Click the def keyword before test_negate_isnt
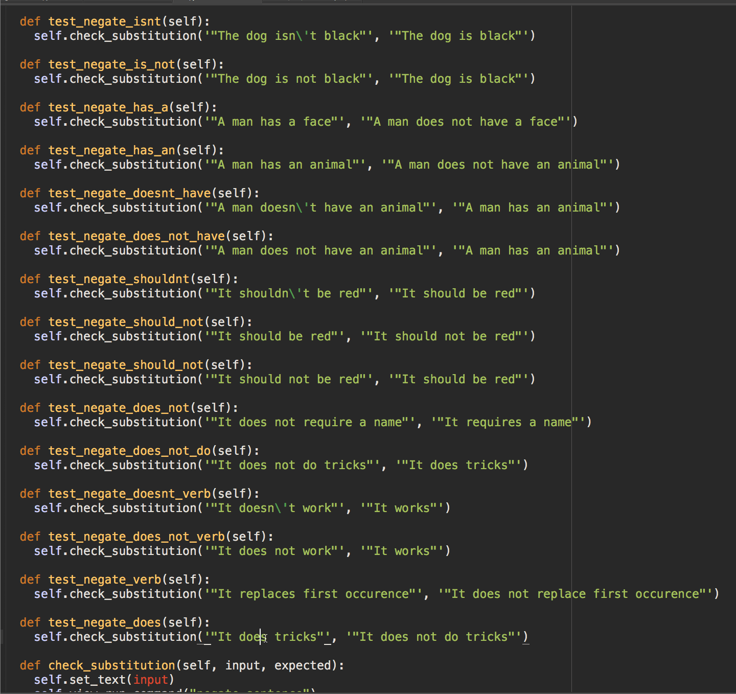The width and height of the screenshot is (736, 694). [30, 21]
